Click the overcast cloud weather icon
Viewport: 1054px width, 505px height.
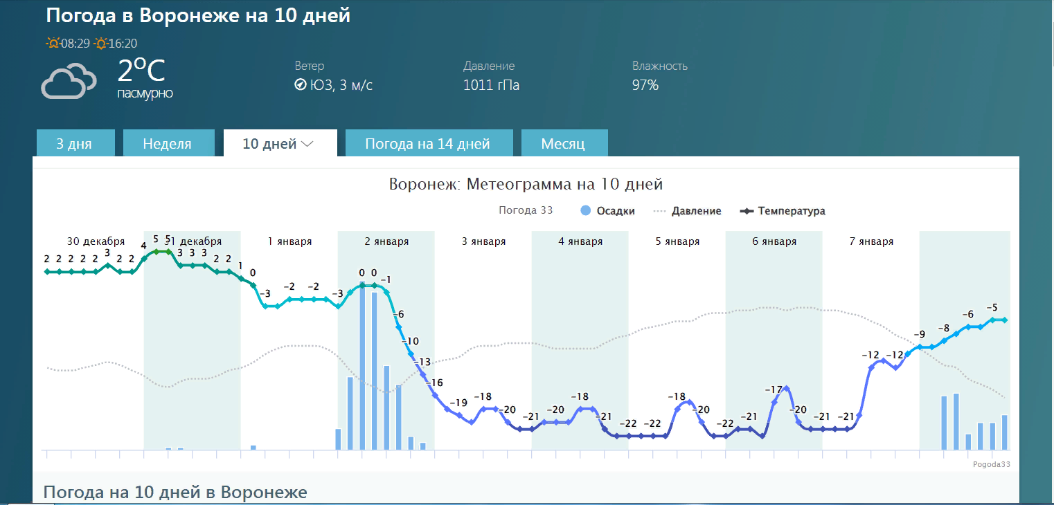[x=68, y=80]
